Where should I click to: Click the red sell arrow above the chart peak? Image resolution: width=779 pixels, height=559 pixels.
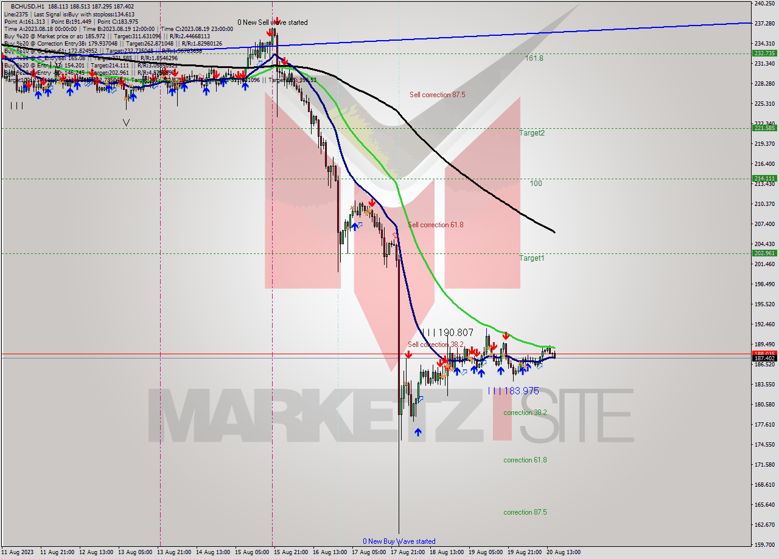pyautogui.click(x=277, y=21)
